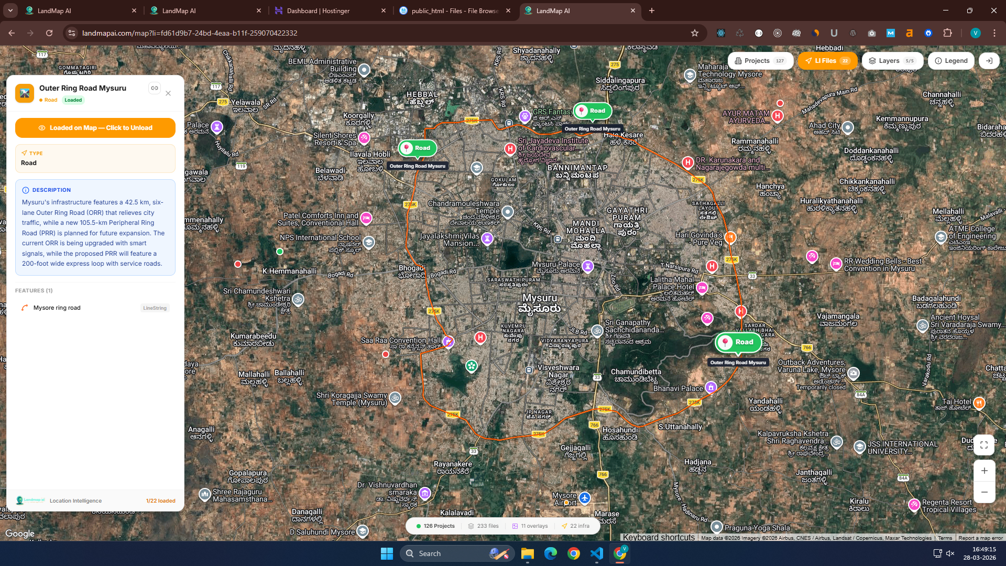This screenshot has height=566, width=1006.
Task: Click the NPS International School icon
Action: 369,242
